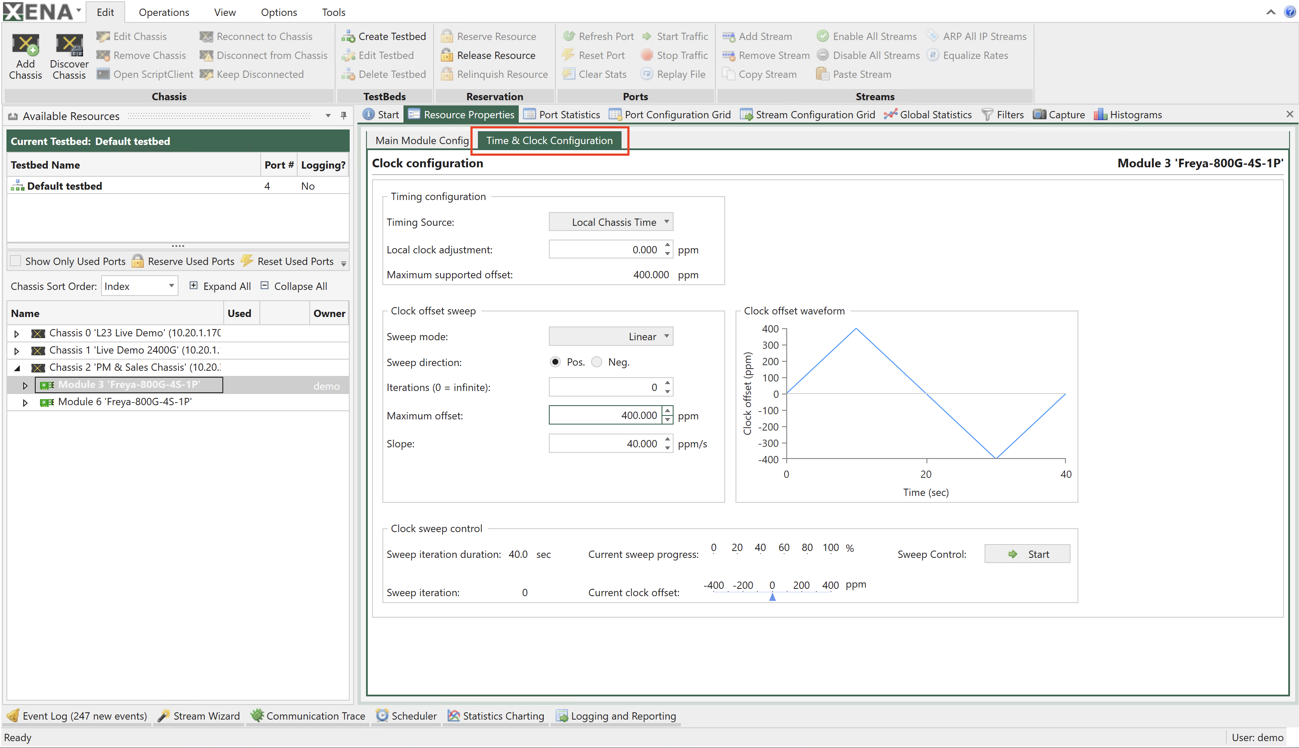This screenshot has height=748, width=1299.
Task: Open the Timing Source dropdown
Action: click(611, 222)
